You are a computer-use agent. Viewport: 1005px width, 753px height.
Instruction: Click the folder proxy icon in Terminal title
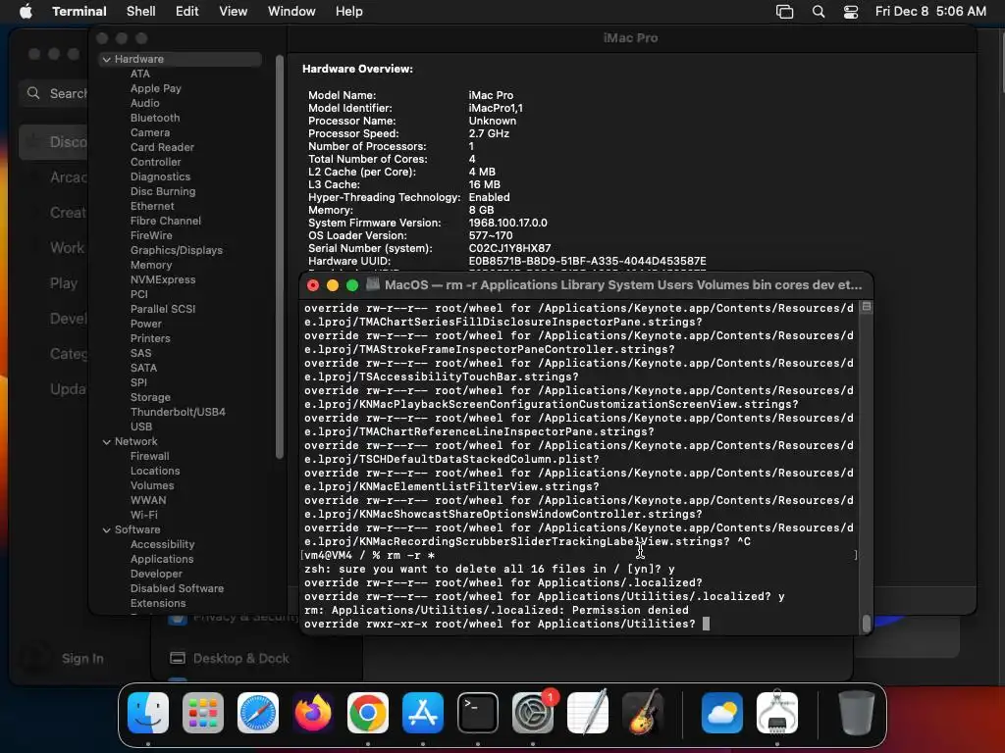[x=372, y=285]
